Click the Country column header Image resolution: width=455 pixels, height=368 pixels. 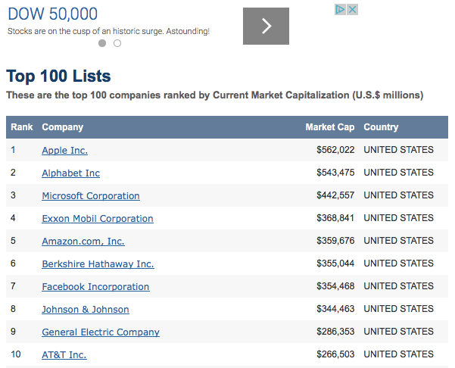[x=381, y=127]
